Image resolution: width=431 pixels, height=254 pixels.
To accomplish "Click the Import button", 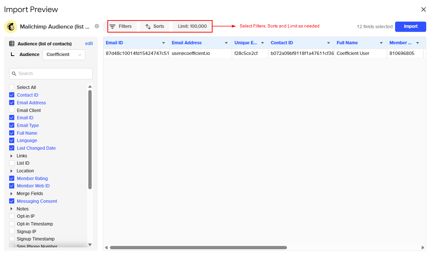I will [410, 26].
